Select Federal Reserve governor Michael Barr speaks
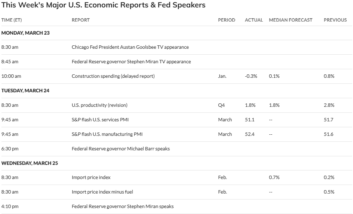This screenshot has width=353, height=214. 121,149
